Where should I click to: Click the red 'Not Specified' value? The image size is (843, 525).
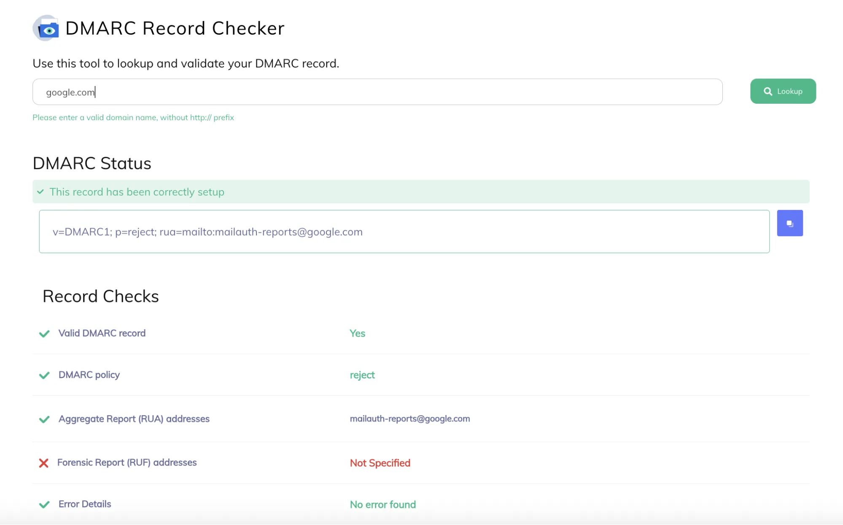pos(380,463)
